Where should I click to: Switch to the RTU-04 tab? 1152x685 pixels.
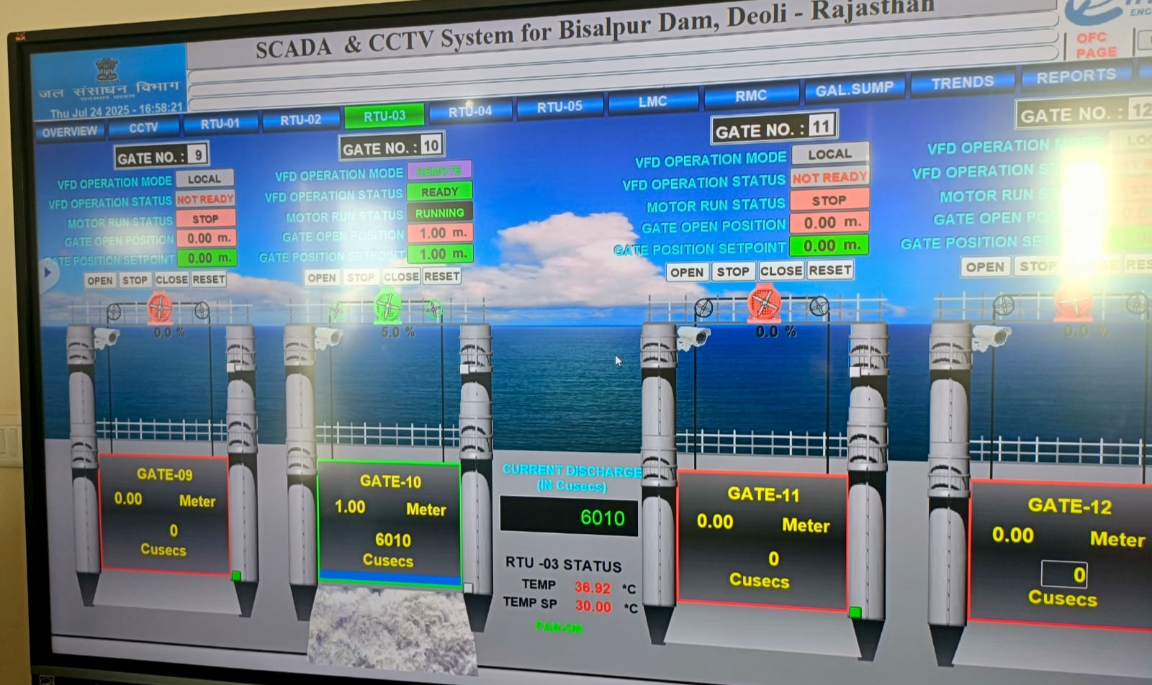pyautogui.click(x=470, y=112)
